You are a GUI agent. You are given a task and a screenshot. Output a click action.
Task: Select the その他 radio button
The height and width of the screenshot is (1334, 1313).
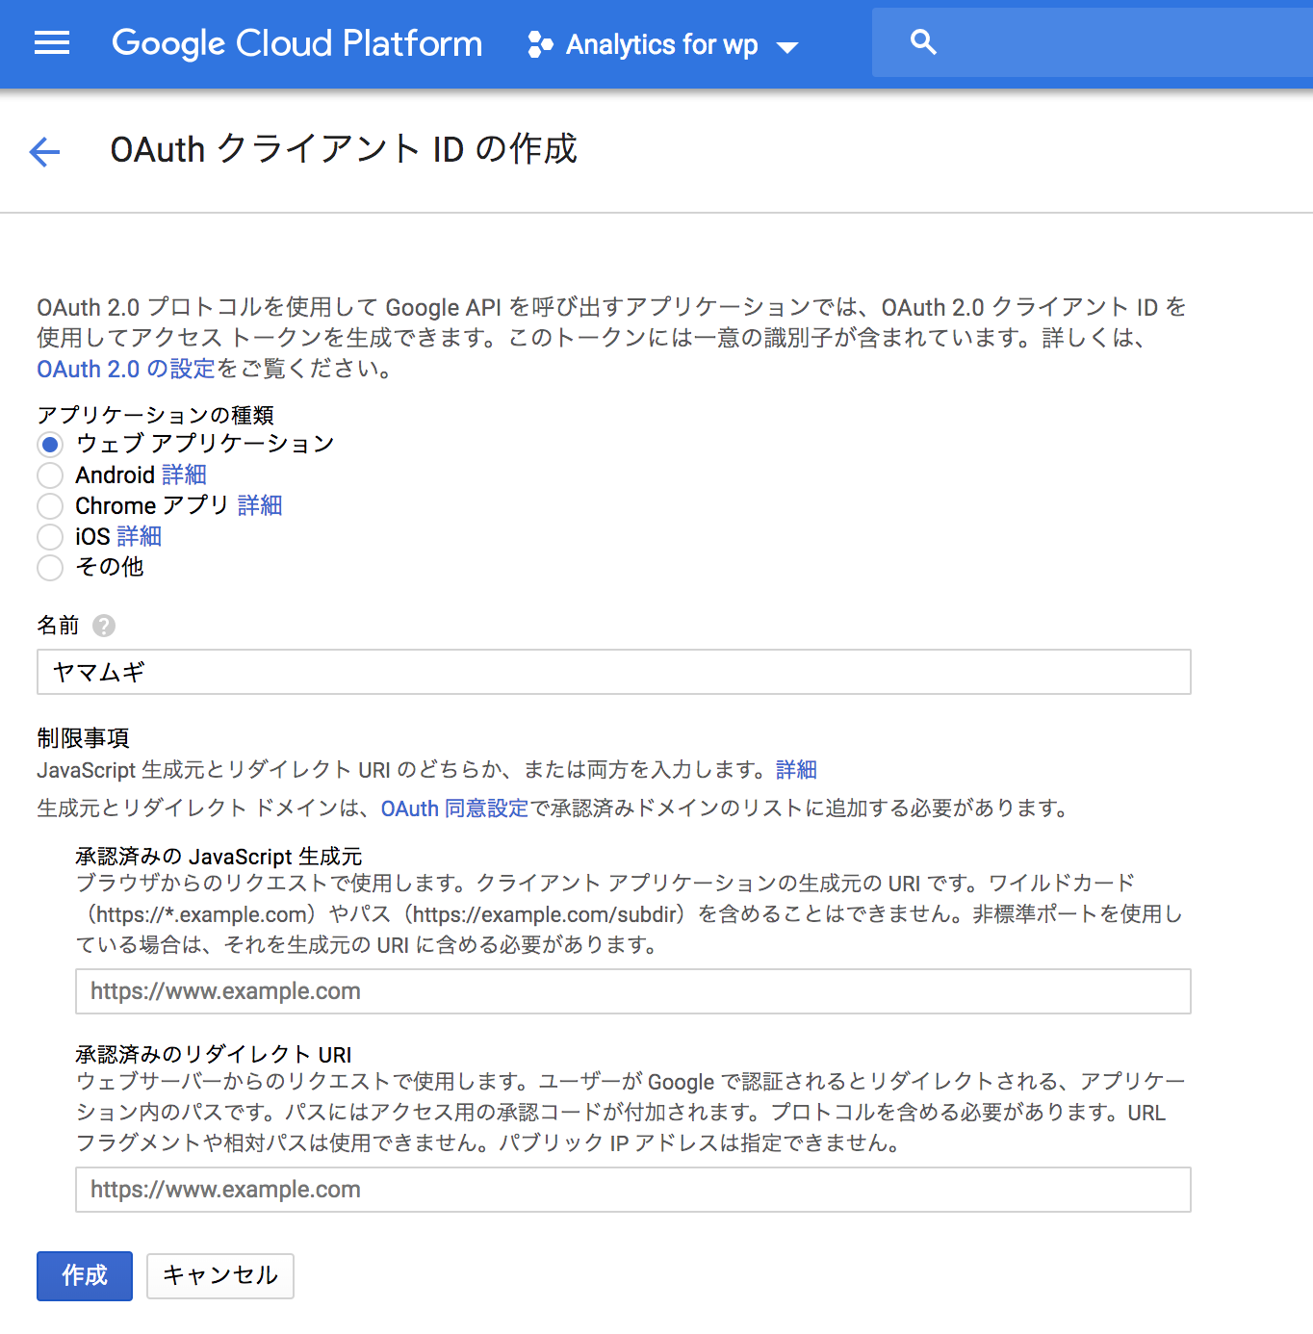[x=50, y=568]
